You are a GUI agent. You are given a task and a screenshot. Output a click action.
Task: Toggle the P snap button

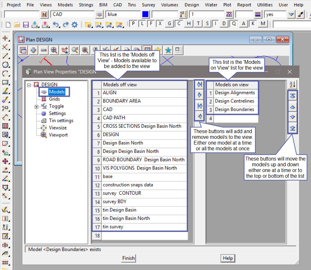tap(133, 24)
